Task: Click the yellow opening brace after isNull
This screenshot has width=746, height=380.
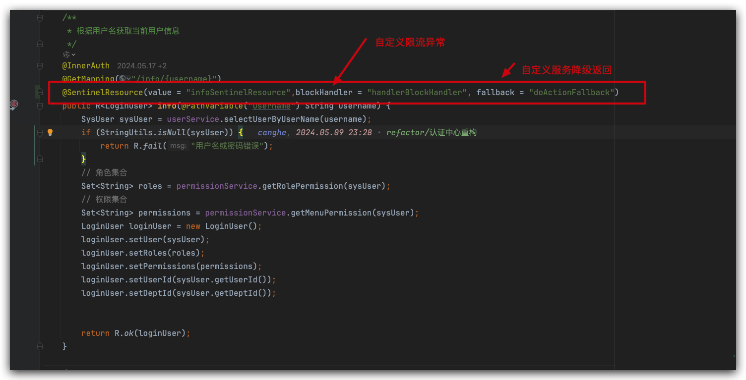Action: pos(241,132)
